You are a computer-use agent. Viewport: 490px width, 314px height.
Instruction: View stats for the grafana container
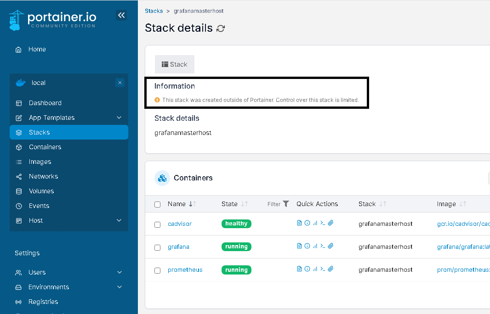(315, 246)
